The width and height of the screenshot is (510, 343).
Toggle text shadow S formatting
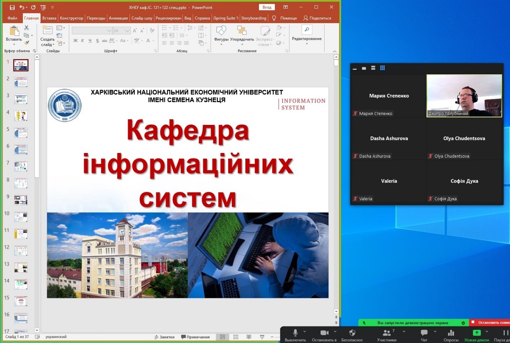[97, 41]
